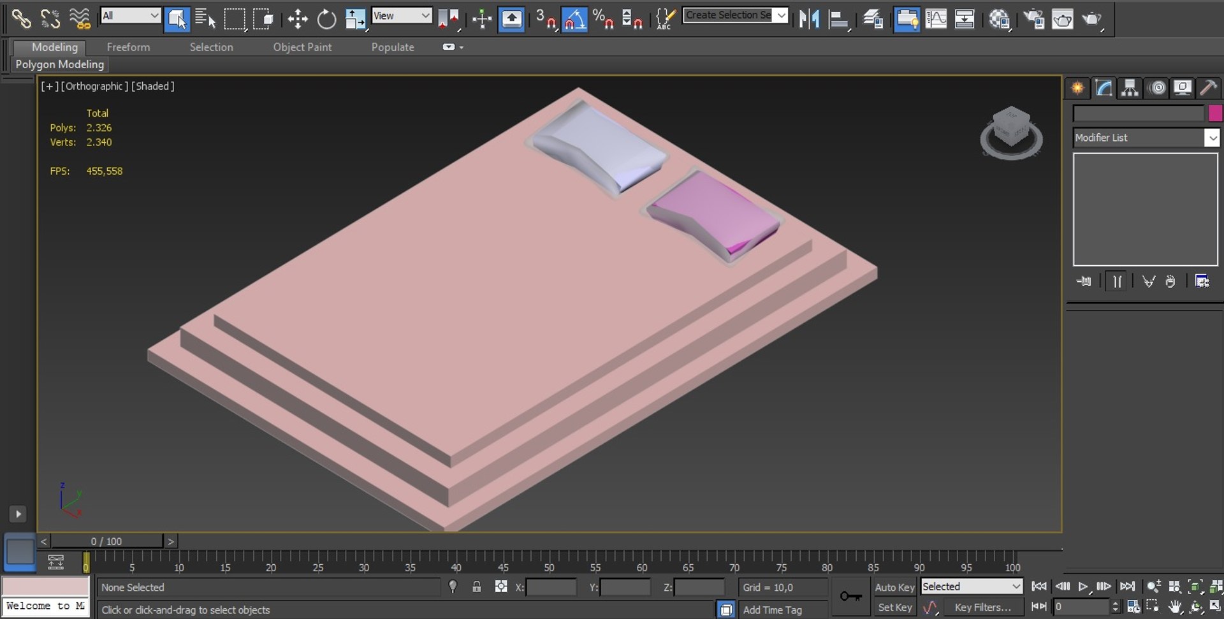
Task: Open Polygon Modeling panel
Action: click(60, 64)
